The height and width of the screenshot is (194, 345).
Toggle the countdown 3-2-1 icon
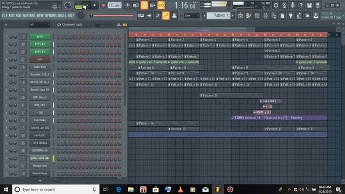click(144, 5)
